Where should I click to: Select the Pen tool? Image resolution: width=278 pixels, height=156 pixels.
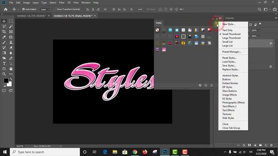pos(11,58)
